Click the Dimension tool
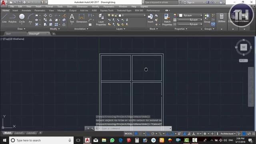The width and height of the screenshot is (256, 144). point(82,18)
